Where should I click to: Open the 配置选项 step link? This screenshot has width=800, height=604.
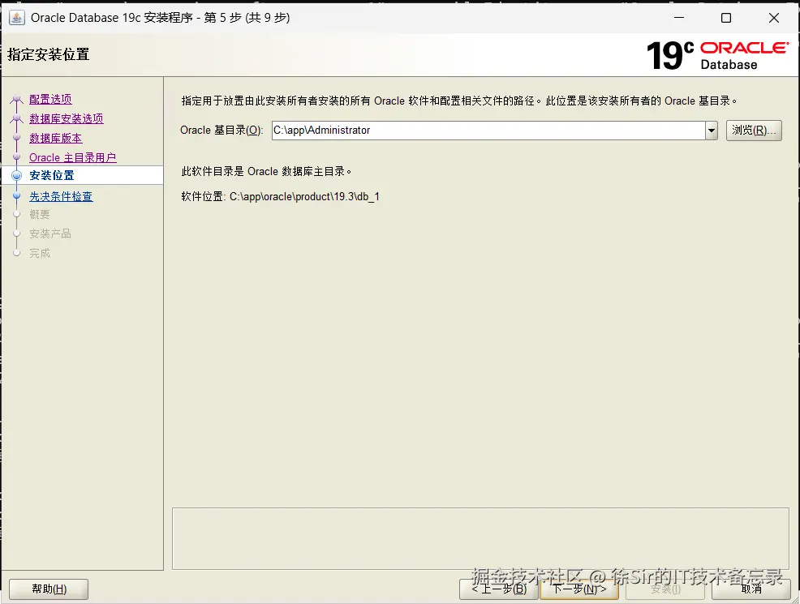(x=49, y=98)
